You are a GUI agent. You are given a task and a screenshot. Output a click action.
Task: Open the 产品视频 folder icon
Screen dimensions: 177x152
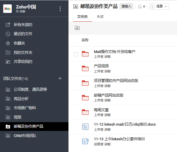[x=85, y=69]
